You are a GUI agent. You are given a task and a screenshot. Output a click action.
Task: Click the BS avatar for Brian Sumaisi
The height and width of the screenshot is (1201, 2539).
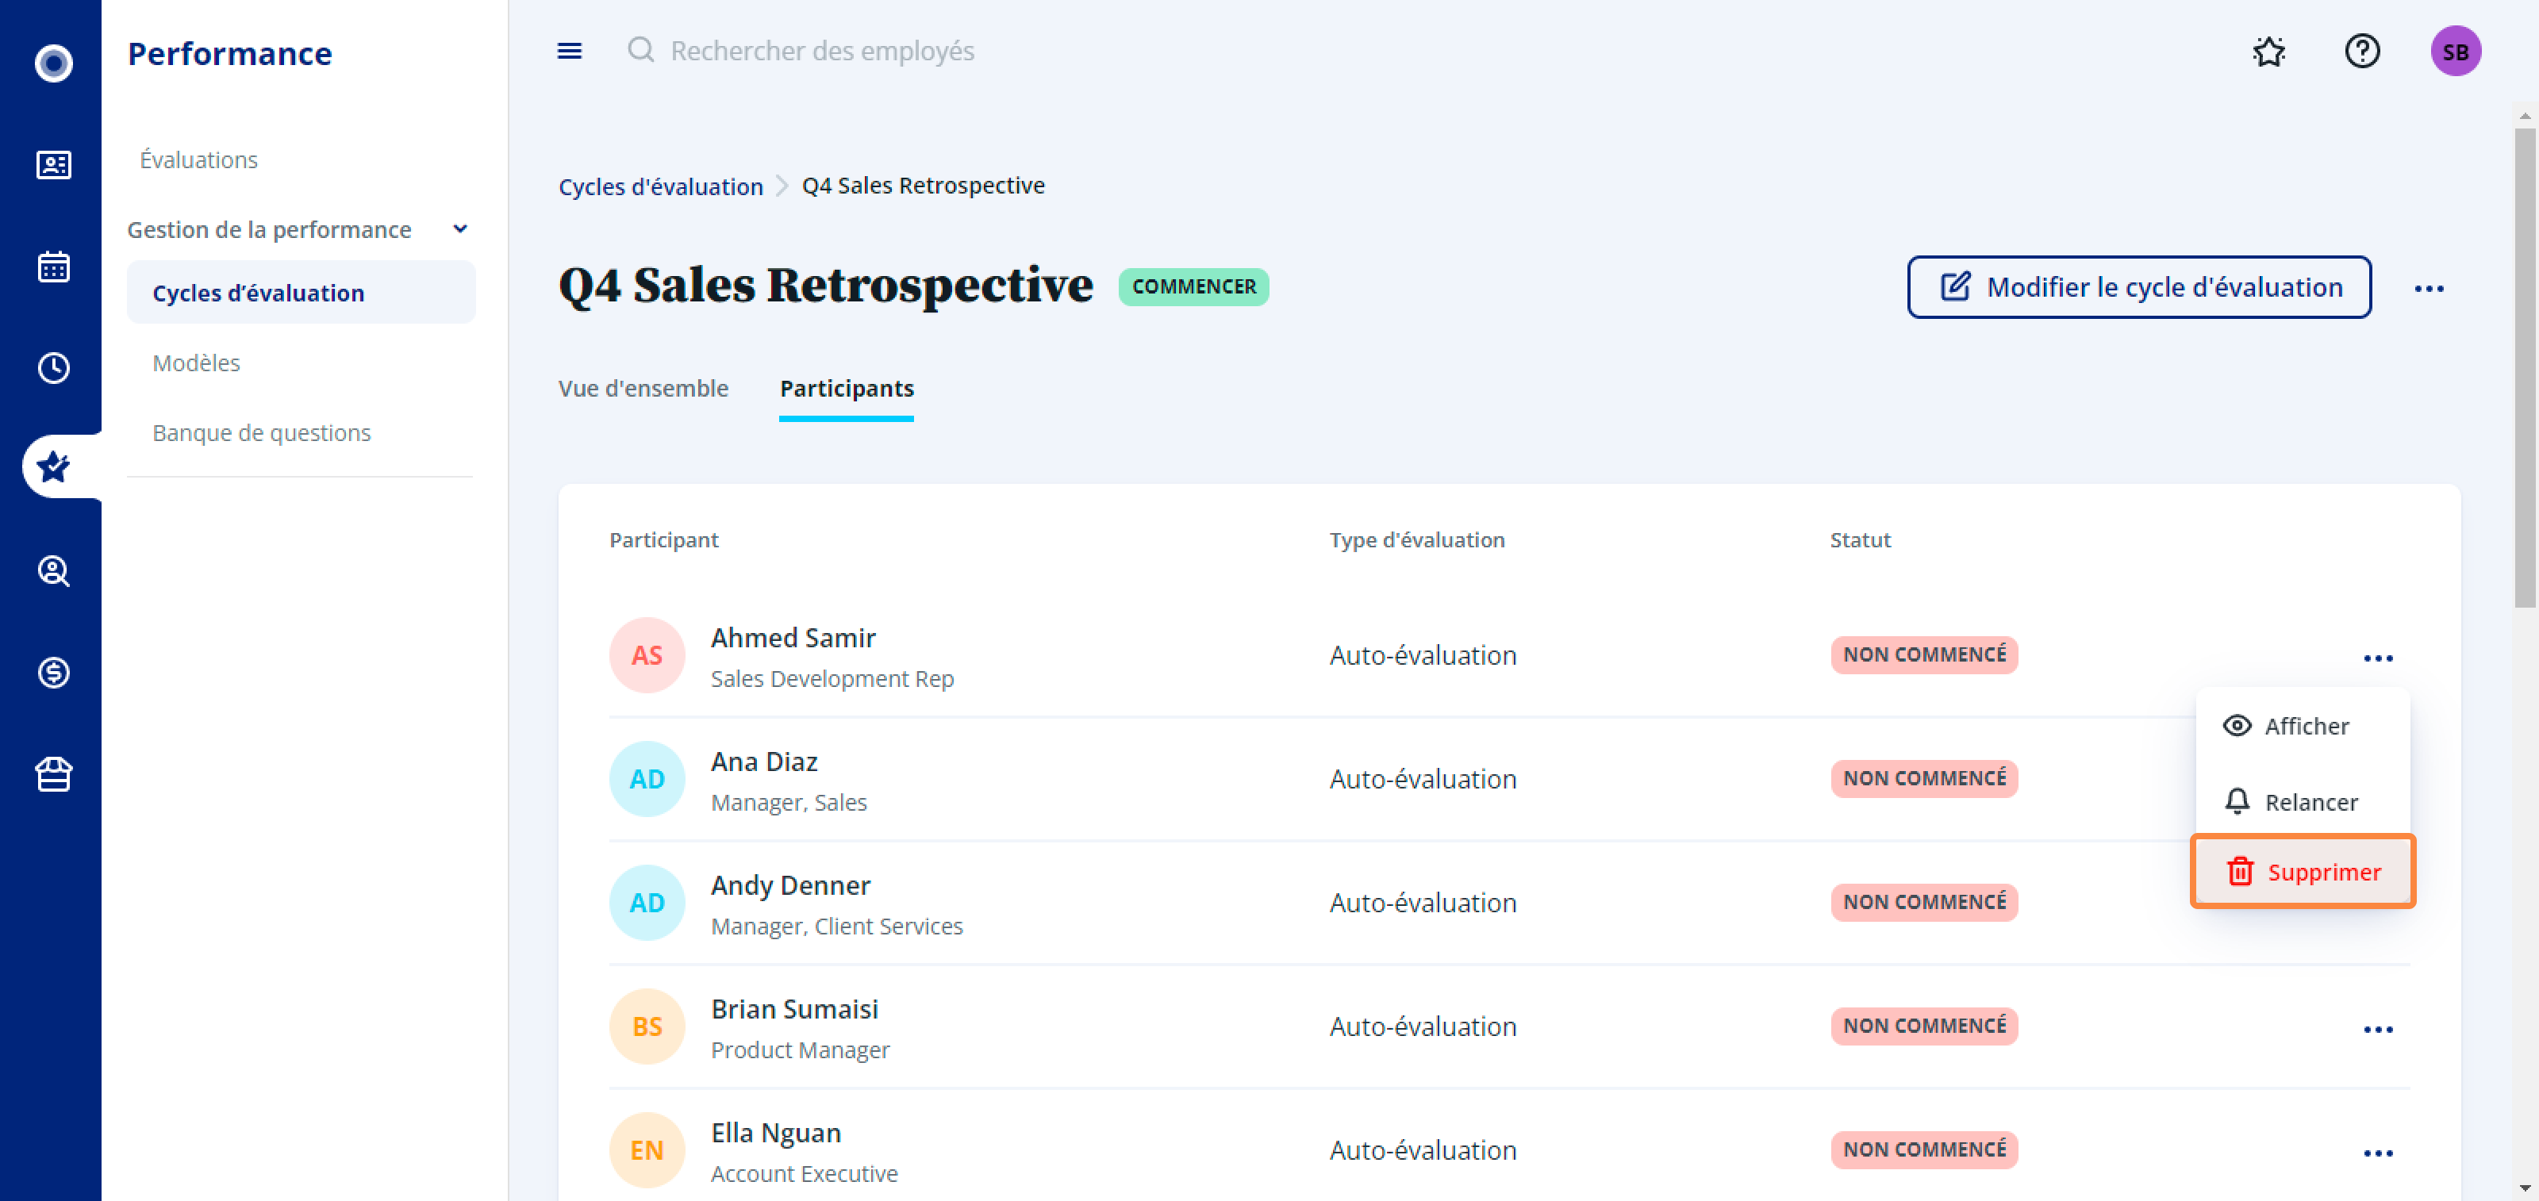coord(647,1026)
